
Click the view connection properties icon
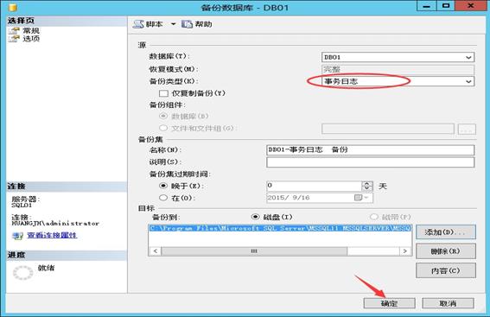point(17,236)
